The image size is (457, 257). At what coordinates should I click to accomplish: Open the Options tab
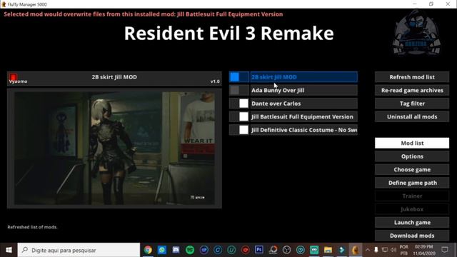coord(412,156)
